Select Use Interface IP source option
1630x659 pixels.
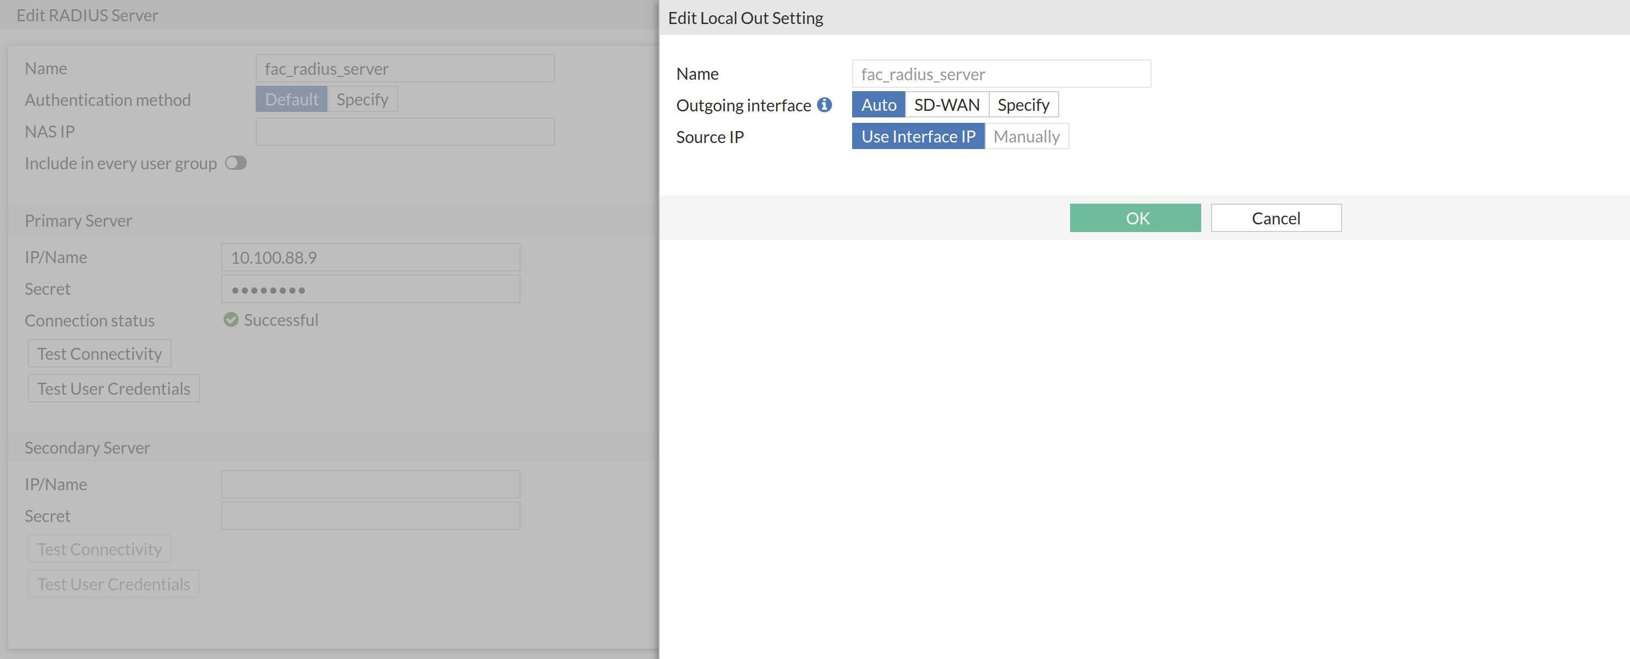pyautogui.click(x=918, y=136)
